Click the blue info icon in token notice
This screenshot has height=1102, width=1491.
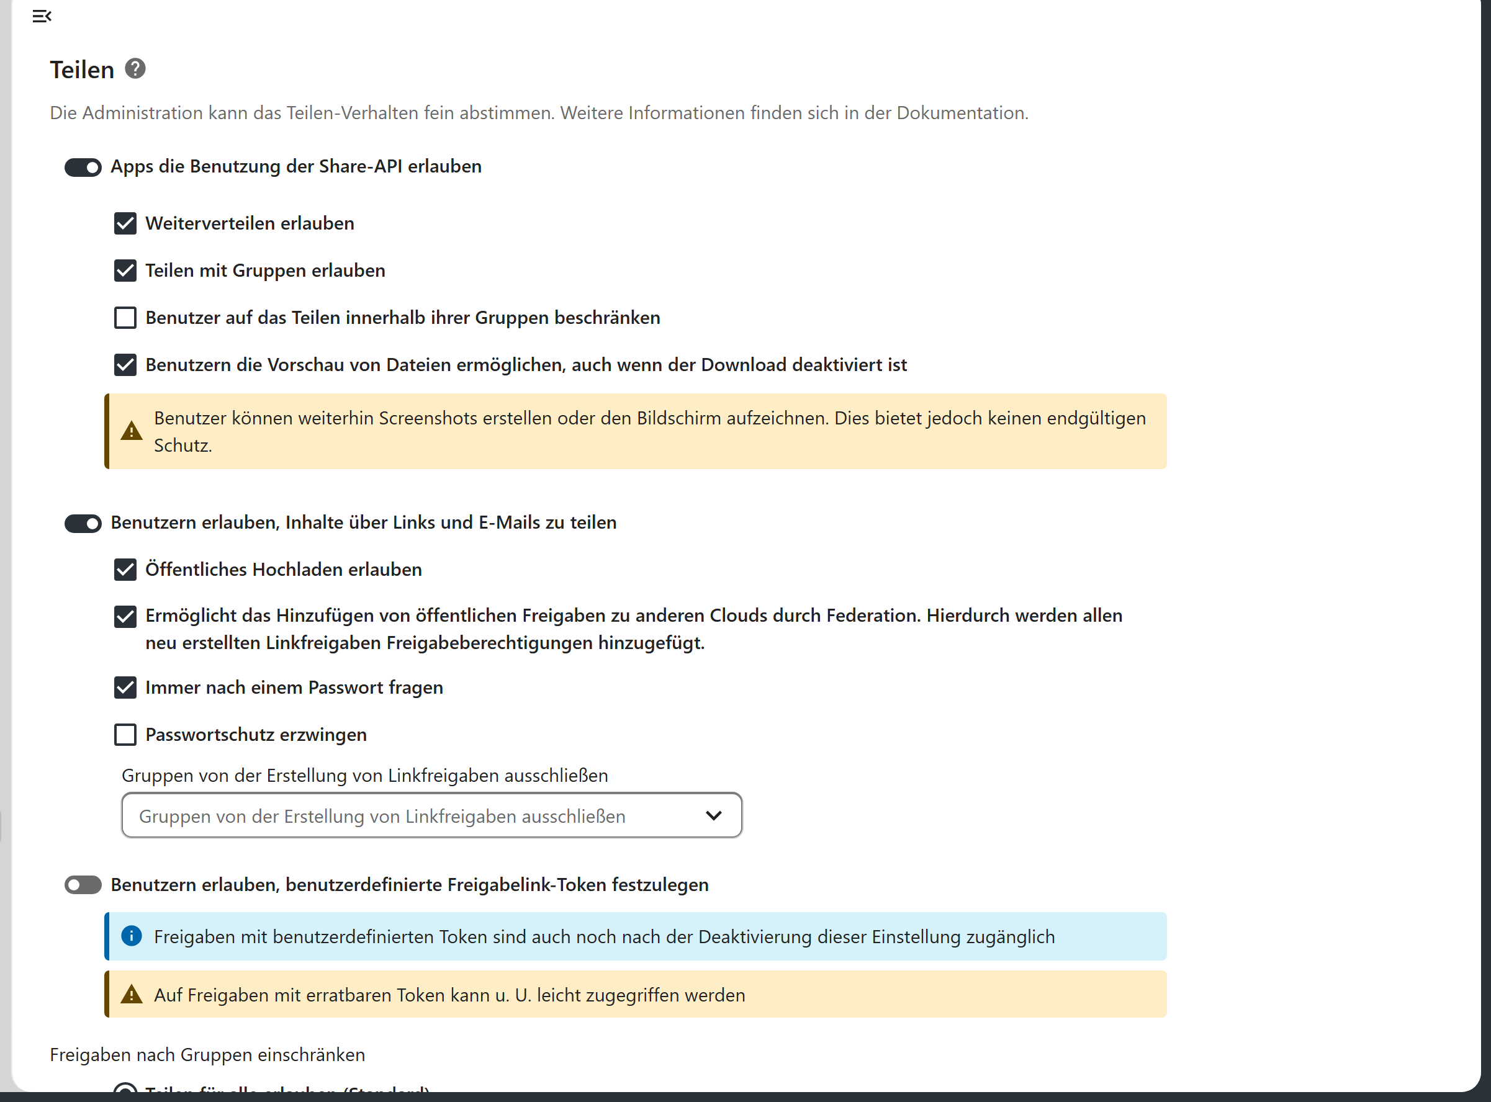click(x=132, y=936)
